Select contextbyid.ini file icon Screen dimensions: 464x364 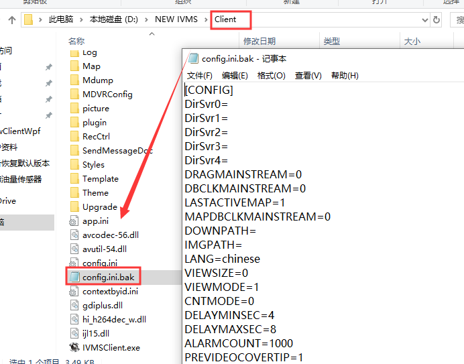click(74, 291)
